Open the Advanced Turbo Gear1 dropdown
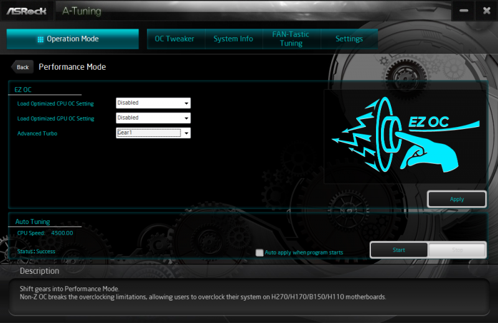The width and height of the screenshot is (498, 323). [x=153, y=133]
